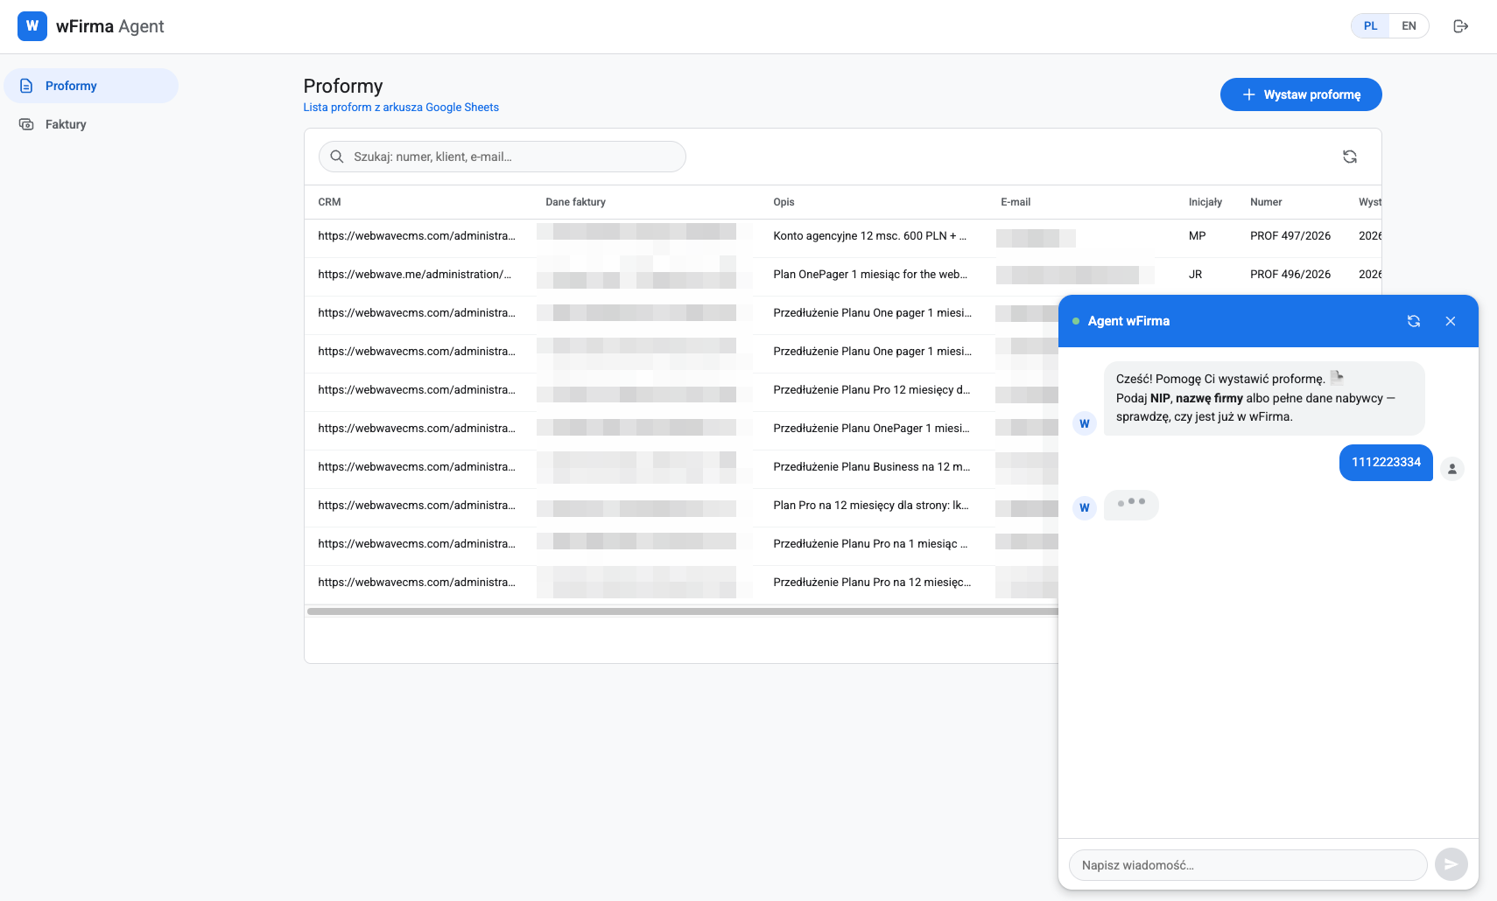Switch language to EN
1497x901 pixels.
pyautogui.click(x=1409, y=26)
